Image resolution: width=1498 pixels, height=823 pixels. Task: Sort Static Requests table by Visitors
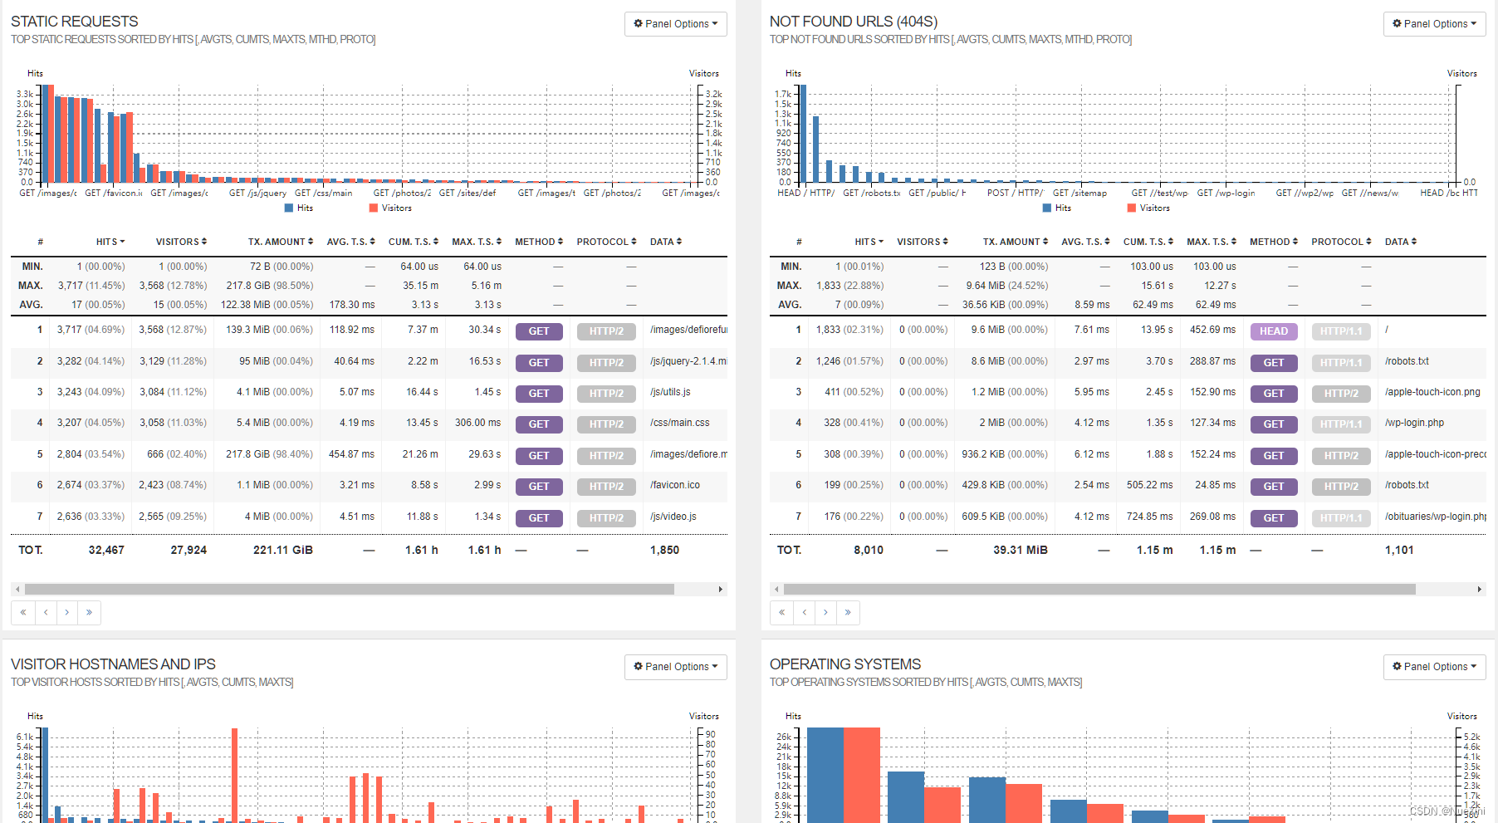181,242
